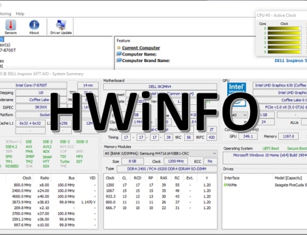Click the Intel UHD Graphics 630 field
Viewport: 307px width, 235px height.
point(280,85)
